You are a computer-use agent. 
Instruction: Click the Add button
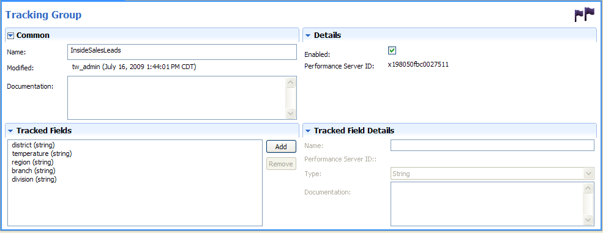[281, 146]
